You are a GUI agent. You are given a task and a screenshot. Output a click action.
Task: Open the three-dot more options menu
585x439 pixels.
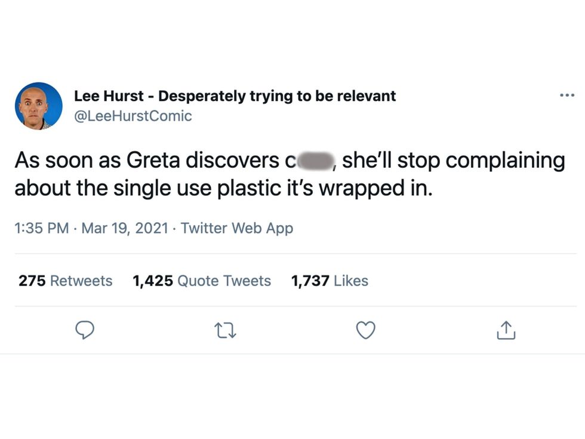[x=566, y=96]
